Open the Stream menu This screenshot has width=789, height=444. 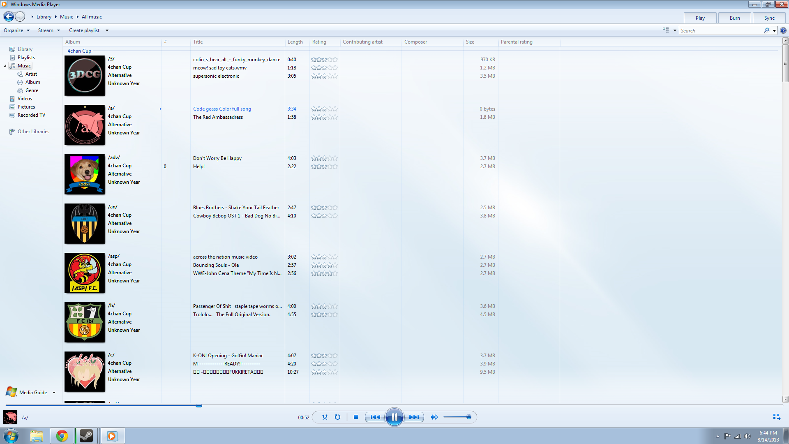pos(49,30)
